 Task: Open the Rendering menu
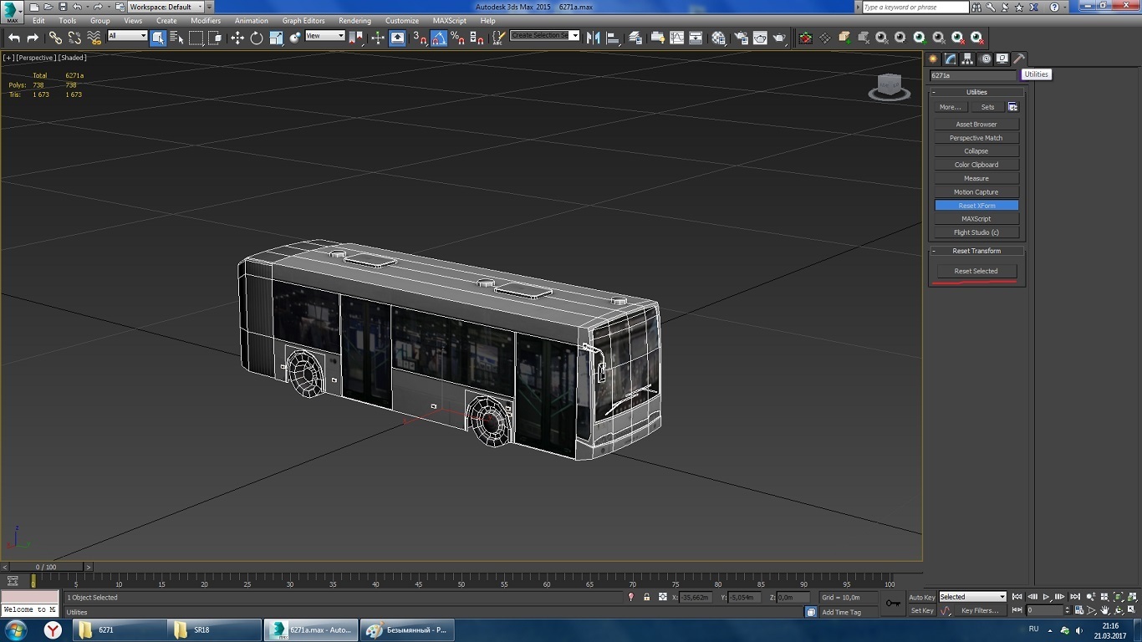pyautogui.click(x=354, y=21)
